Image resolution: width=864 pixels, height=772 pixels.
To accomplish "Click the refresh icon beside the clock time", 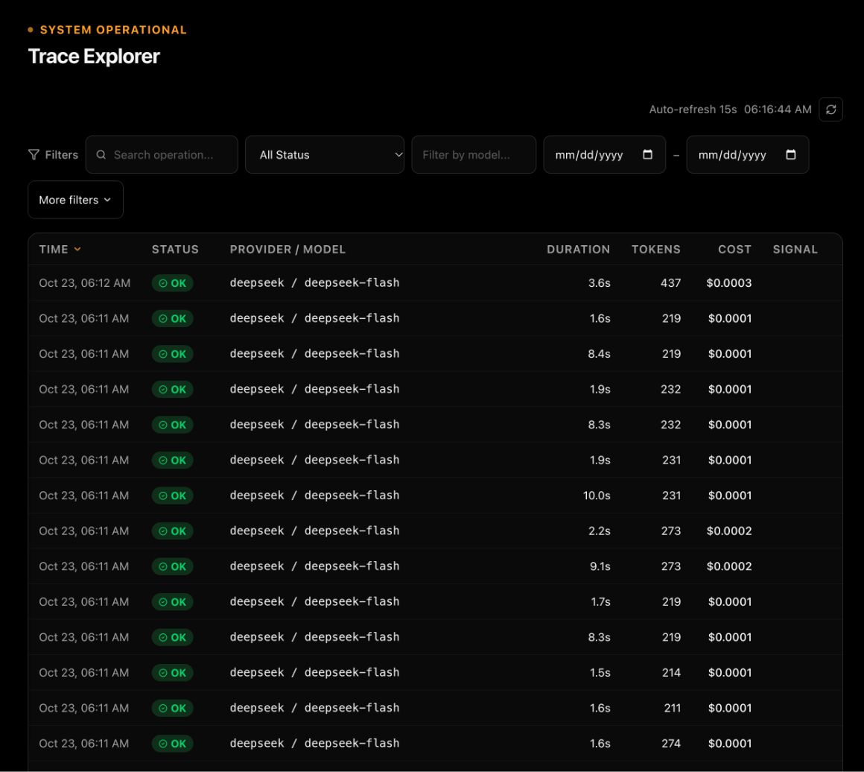I will 830,110.
